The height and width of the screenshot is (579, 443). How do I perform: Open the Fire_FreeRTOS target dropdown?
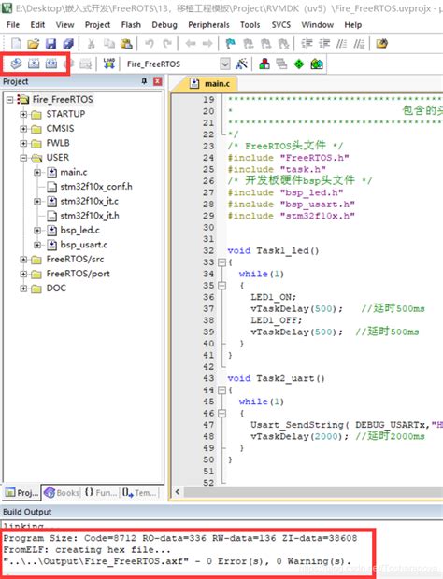225,64
